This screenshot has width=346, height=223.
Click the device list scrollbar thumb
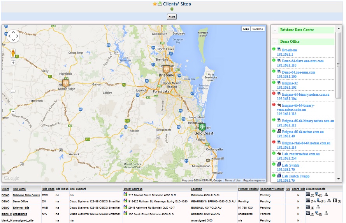coord(338,65)
